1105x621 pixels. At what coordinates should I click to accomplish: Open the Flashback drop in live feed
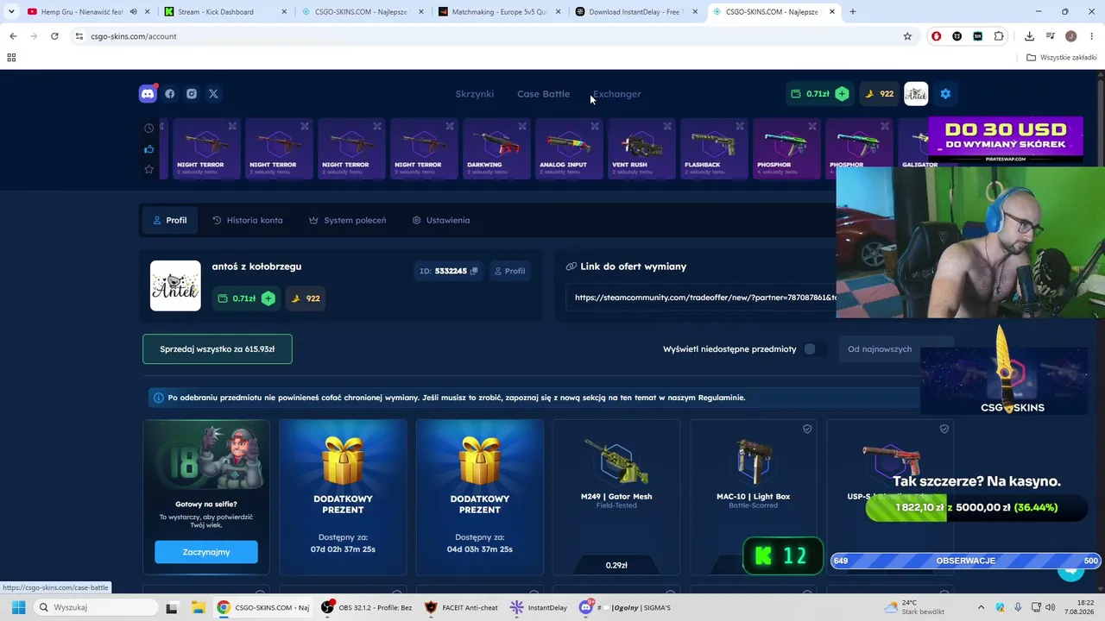714,148
